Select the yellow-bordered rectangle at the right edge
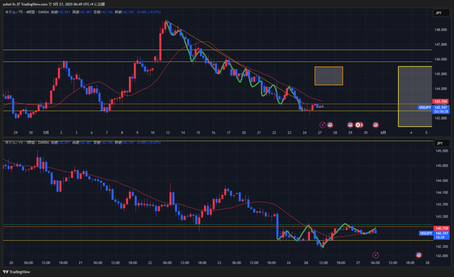 pos(415,96)
